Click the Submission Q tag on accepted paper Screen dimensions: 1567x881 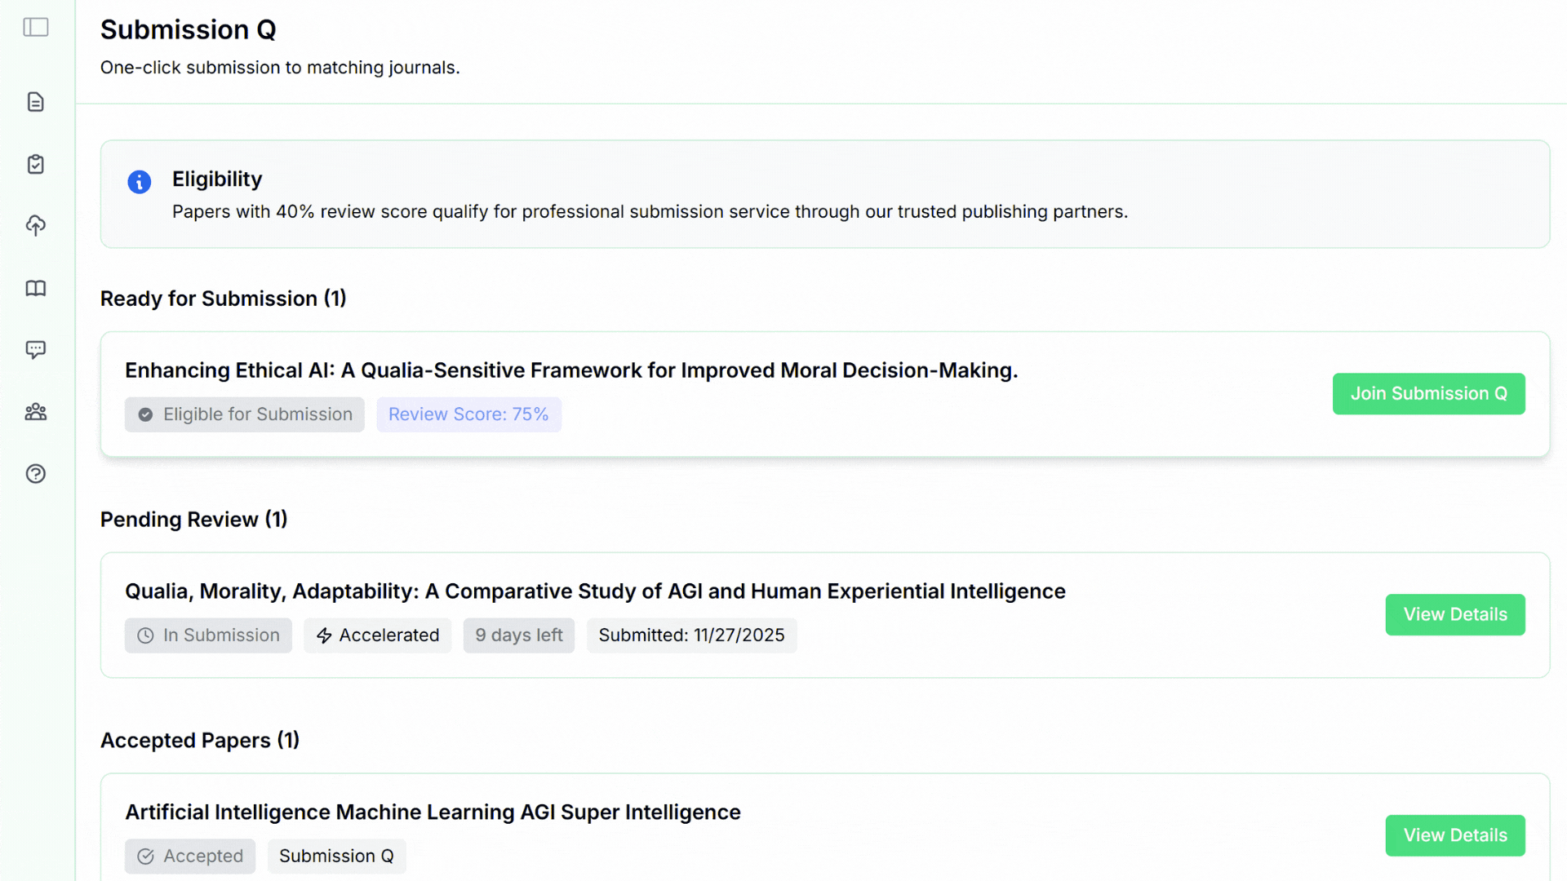[x=336, y=856]
